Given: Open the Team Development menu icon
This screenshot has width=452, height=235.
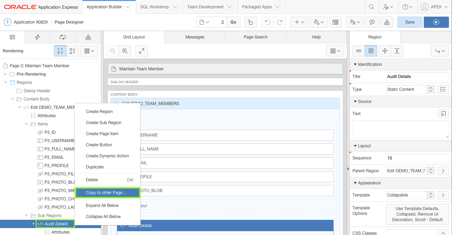Looking at the screenshot, I should pyautogui.click(x=355, y=22).
